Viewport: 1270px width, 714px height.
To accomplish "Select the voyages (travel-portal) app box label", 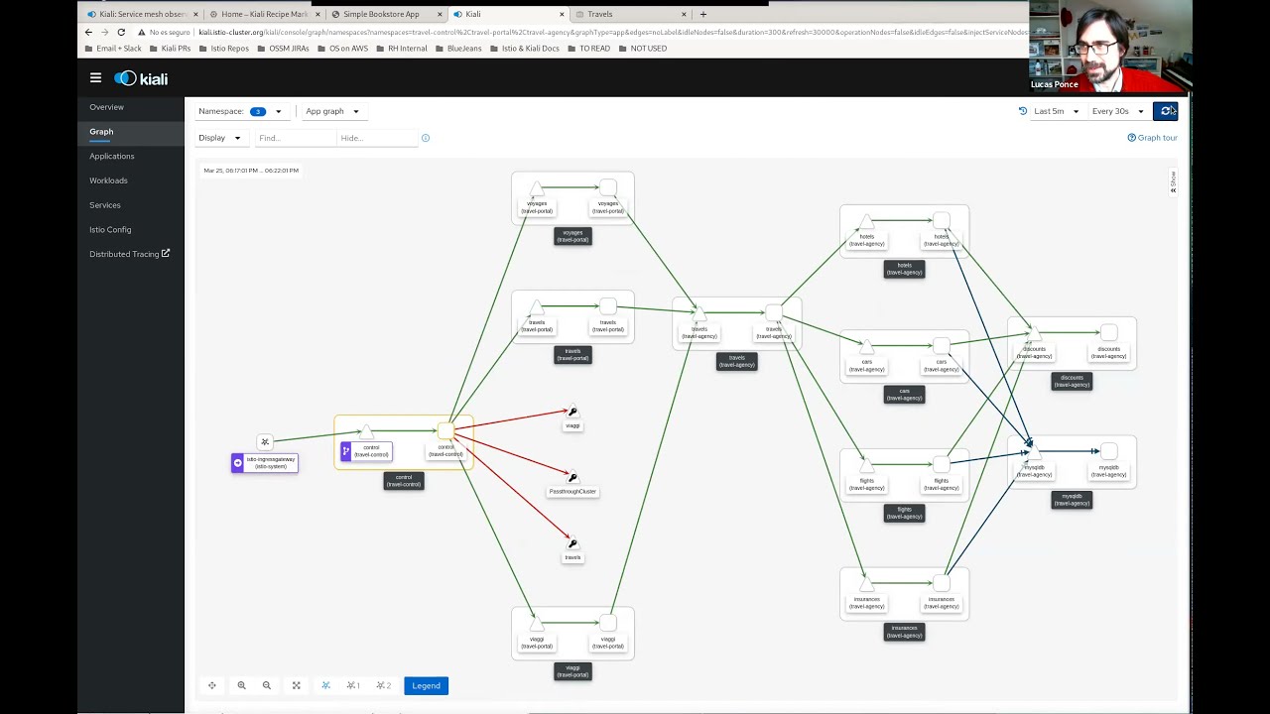I will tap(572, 236).
